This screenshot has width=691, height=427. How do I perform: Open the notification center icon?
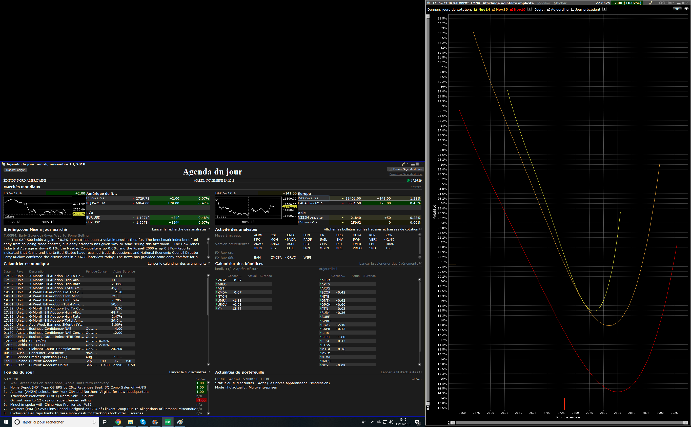[x=417, y=422]
